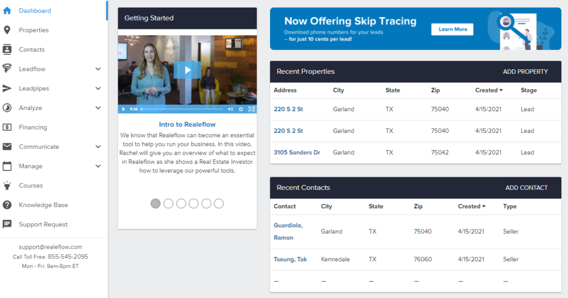Click ADD CONTACT button
This screenshot has height=298, width=568.
[x=526, y=188]
